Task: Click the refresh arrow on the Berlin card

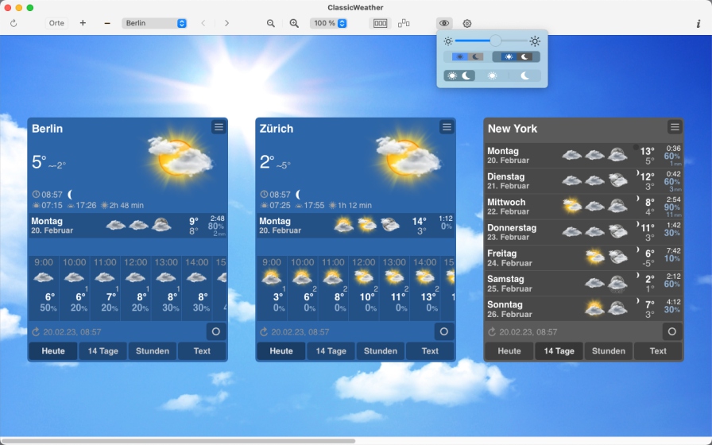Action: [36, 332]
